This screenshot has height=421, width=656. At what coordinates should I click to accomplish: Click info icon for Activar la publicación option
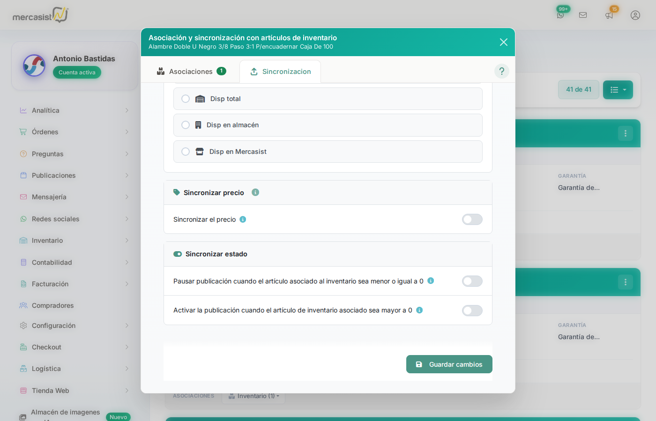419,310
